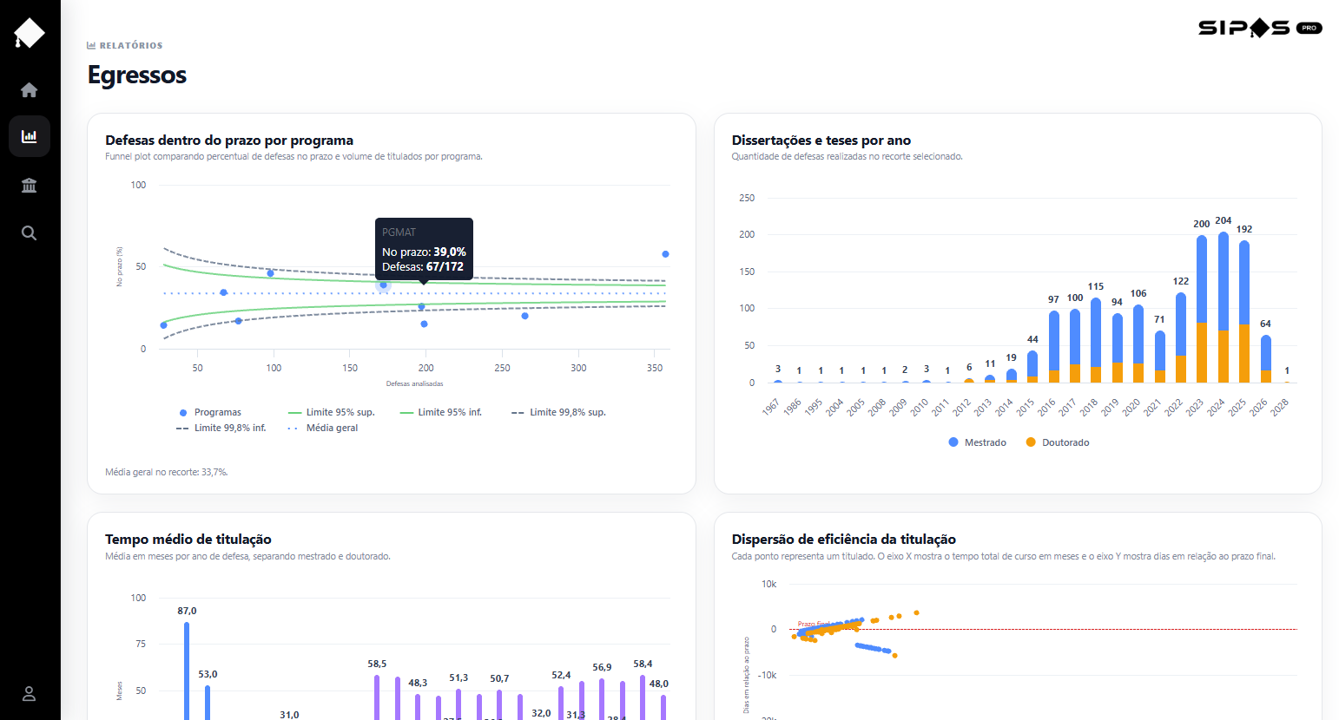1339x720 pixels.
Task: Click the 'Cada ponto representa um titulado' subtitle
Action: click(x=1003, y=557)
